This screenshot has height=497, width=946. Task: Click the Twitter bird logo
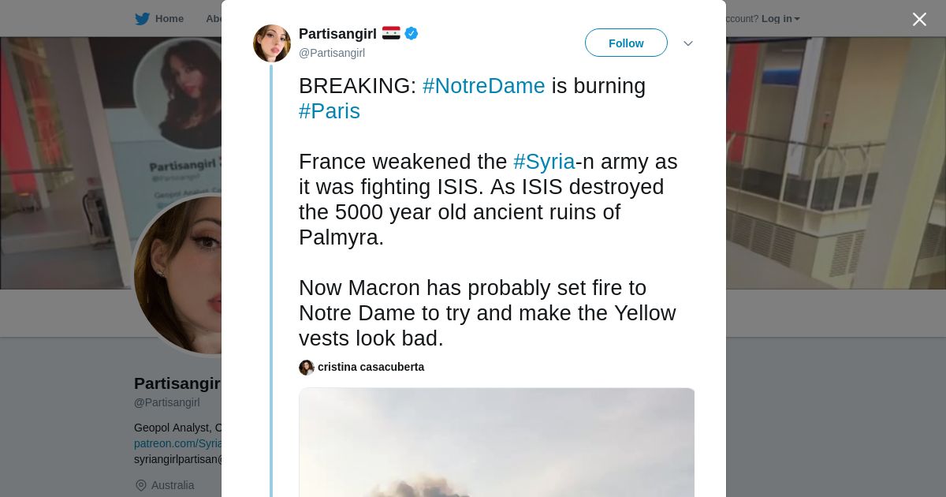pyautogui.click(x=142, y=19)
